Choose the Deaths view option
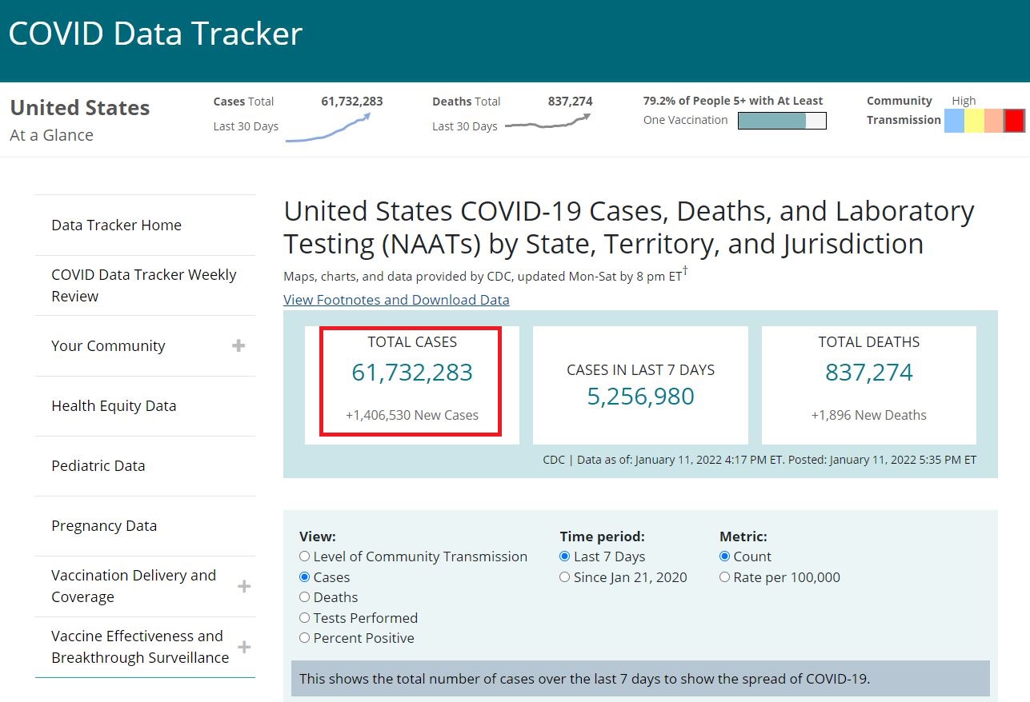The image size is (1030, 702). point(304,597)
